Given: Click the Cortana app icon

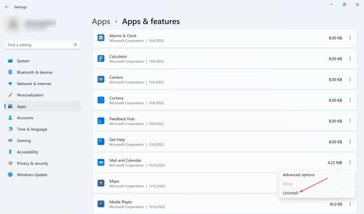Looking at the screenshot, I should pyautogui.click(x=101, y=100).
